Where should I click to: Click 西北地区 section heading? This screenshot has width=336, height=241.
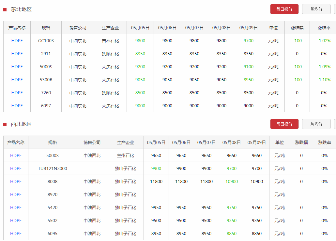click(x=21, y=124)
